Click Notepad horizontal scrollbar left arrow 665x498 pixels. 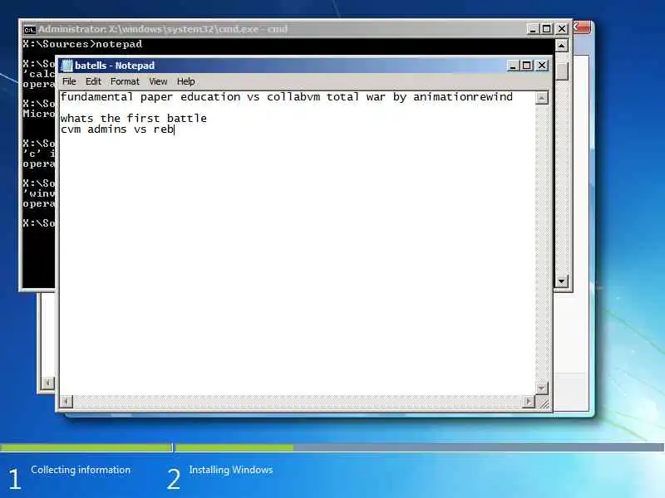[66, 401]
